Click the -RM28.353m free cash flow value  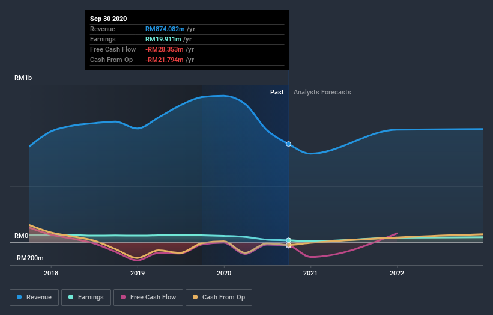tap(164, 49)
